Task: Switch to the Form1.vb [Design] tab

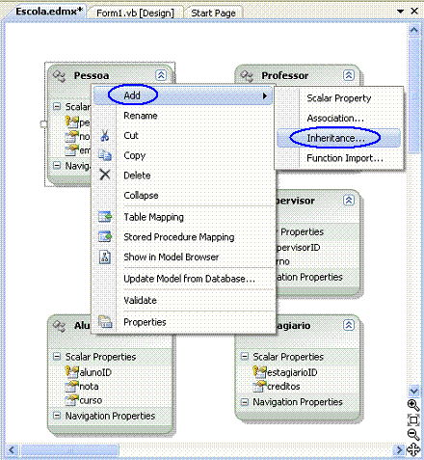Action: pyautogui.click(x=135, y=14)
